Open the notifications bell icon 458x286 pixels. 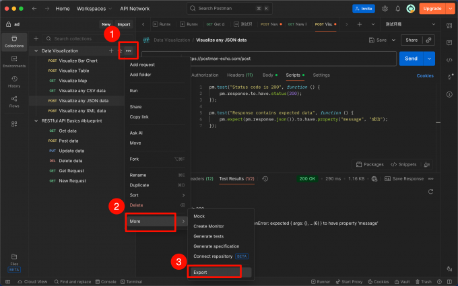[398, 9]
